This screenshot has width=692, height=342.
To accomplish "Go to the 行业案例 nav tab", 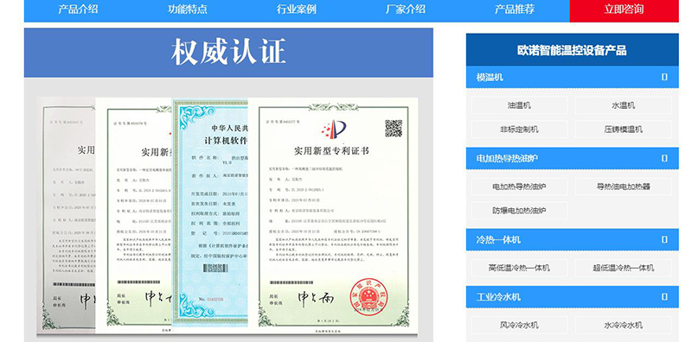I will 297,9.
